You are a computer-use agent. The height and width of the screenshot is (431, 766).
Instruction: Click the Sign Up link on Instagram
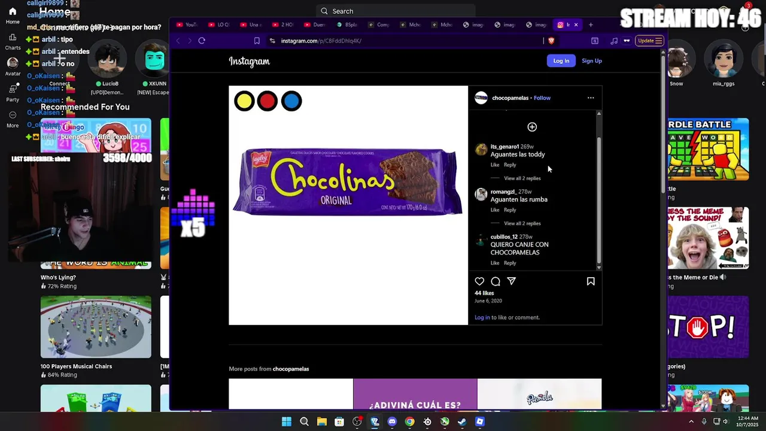click(592, 60)
